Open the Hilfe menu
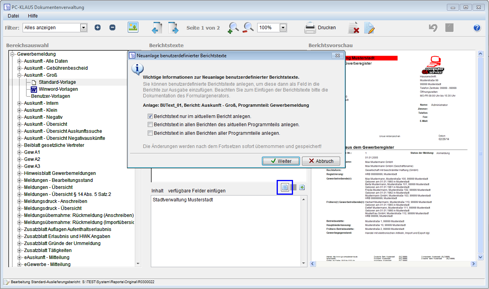This screenshot has height=289, width=489. click(x=33, y=16)
